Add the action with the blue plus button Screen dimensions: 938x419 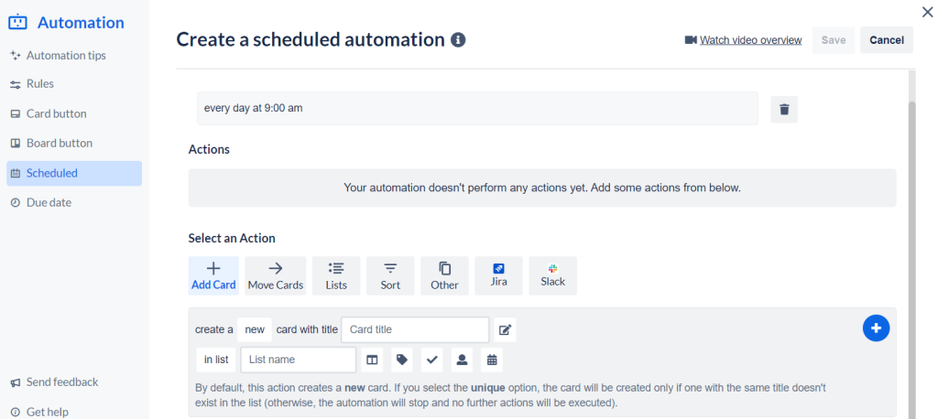[876, 328]
